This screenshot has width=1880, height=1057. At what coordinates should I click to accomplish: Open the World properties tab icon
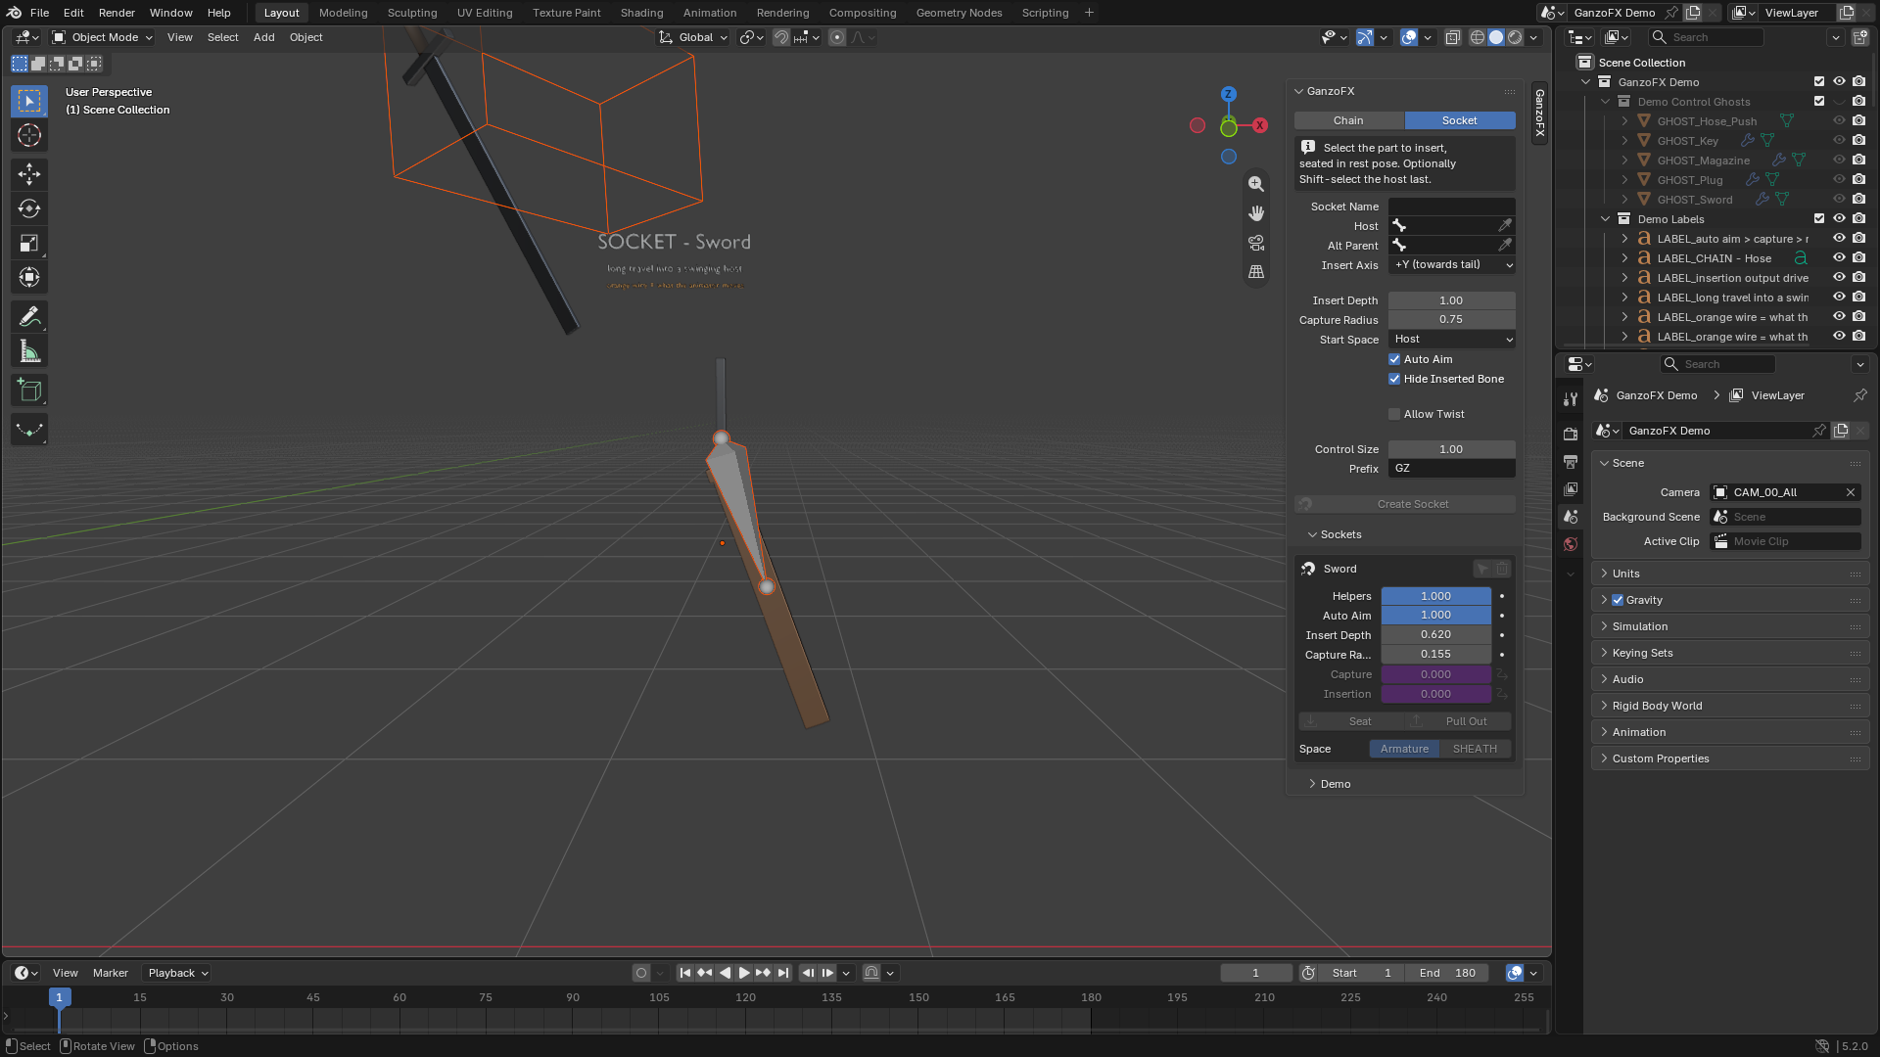tap(1571, 544)
